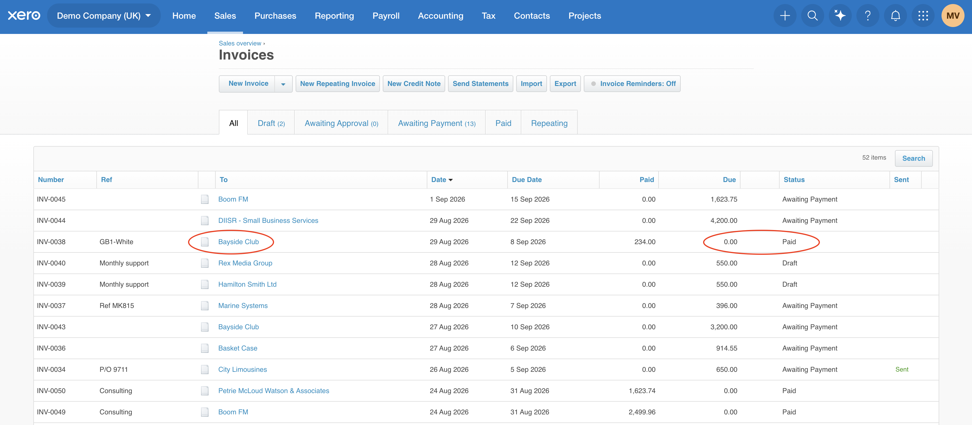Open the create new plus menu
This screenshot has height=425, width=972.
(785, 16)
